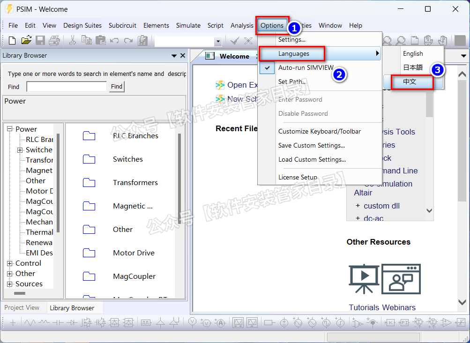
Task: Click the examples list vertical scrollbar thumb
Action: [429, 104]
